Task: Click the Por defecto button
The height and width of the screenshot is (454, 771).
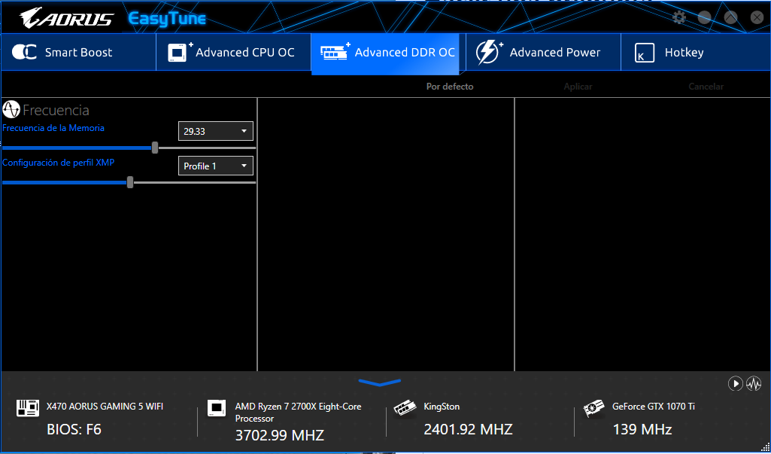Action: (x=450, y=87)
